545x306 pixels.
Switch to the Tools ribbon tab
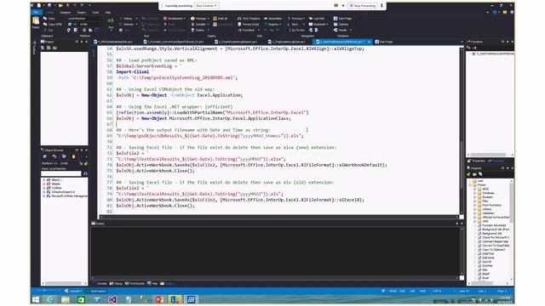(x=95, y=12)
